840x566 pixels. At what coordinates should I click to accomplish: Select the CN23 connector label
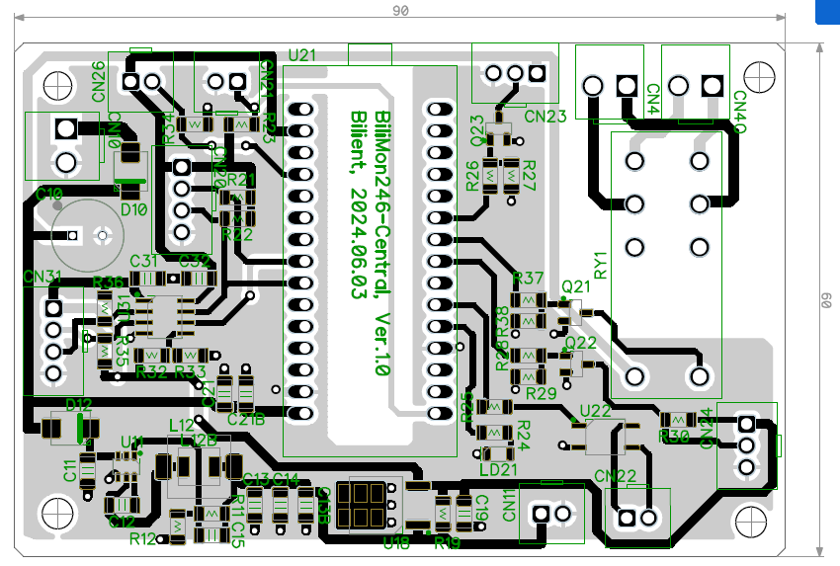(x=546, y=117)
